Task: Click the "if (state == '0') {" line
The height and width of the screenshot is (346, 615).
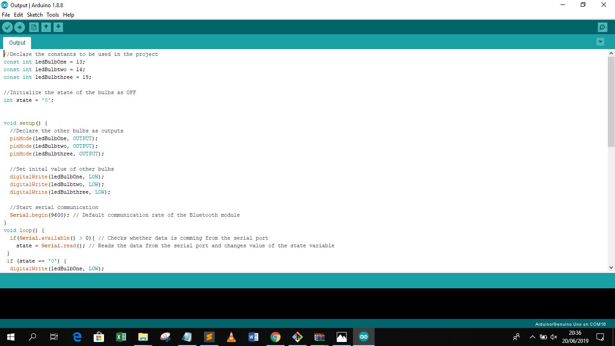Action: [36, 261]
